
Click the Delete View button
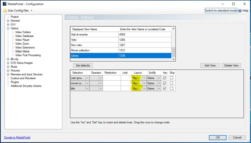click(232, 65)
